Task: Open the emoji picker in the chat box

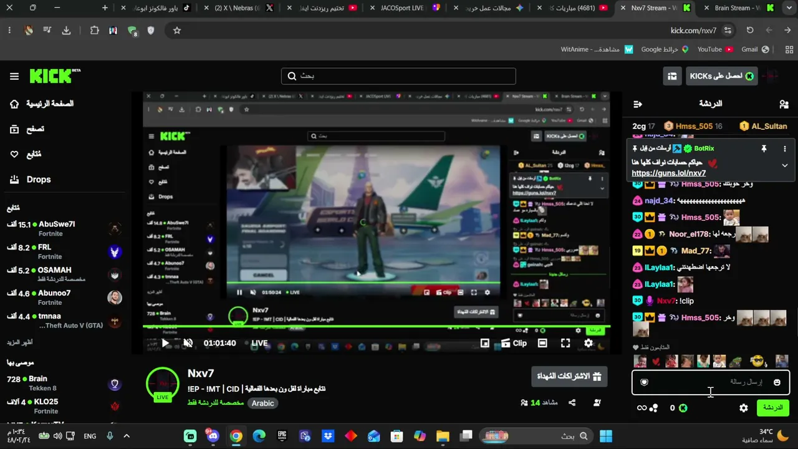Action: [777, 382]
